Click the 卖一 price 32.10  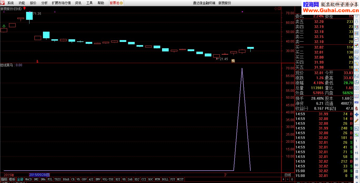click(319, 42)
